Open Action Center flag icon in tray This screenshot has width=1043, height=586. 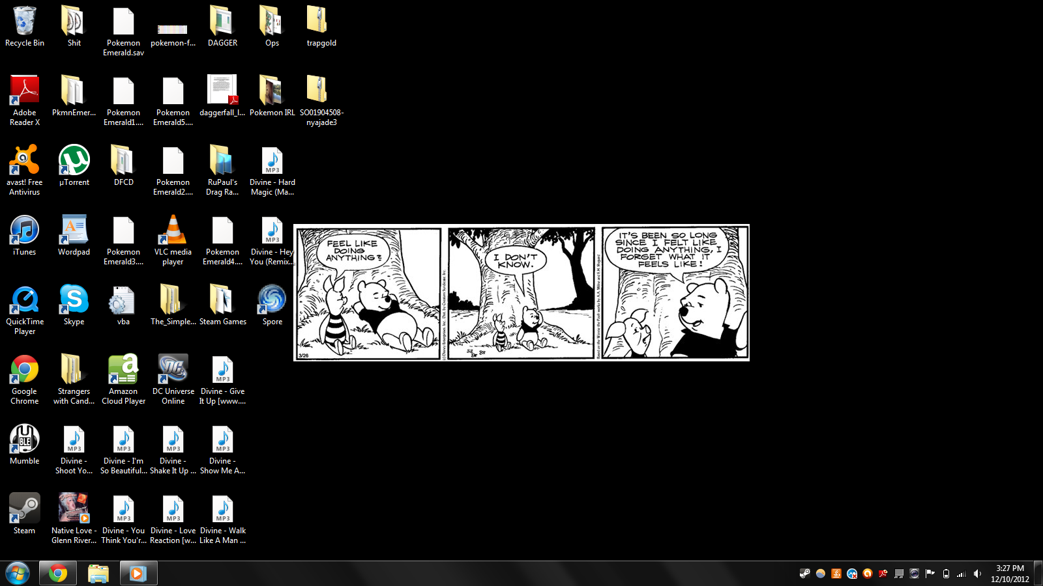click(930, 574)
